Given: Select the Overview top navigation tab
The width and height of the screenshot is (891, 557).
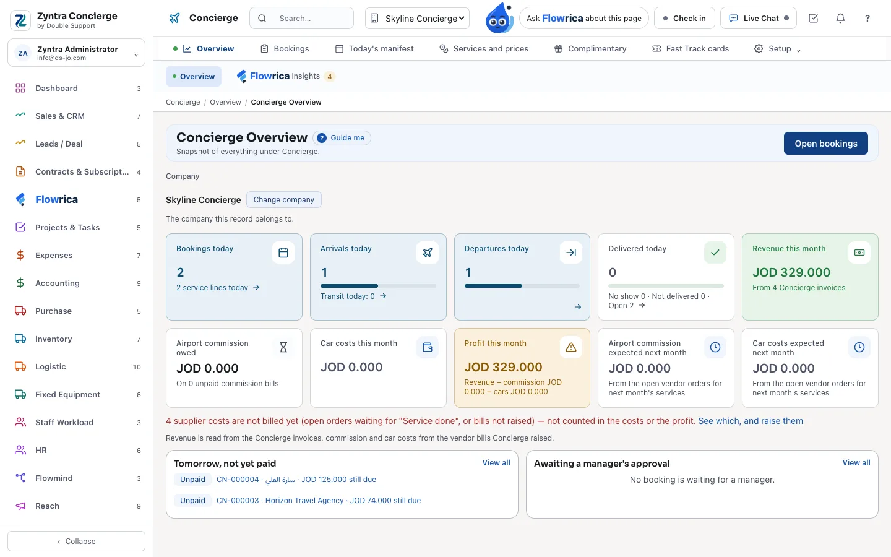Looking at the screenshot, I should pyautogui.click(x=204, y=48).
